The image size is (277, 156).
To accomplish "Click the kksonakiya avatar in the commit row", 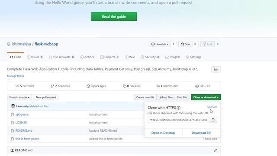I will pyautogui.click(x=13, y=106).
